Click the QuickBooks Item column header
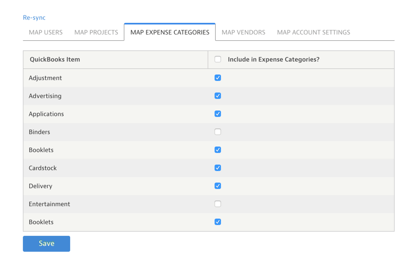 coord(55,59)
